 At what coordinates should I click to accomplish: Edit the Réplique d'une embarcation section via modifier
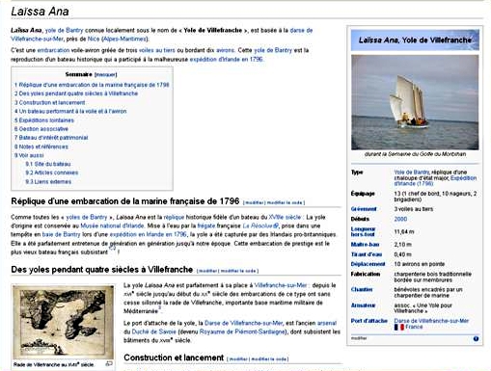coord(255,202)
